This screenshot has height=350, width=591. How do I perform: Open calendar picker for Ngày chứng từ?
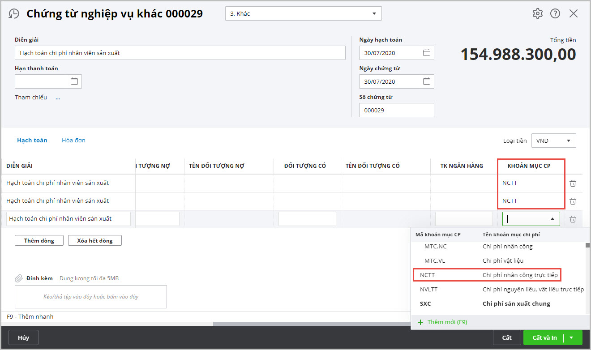(x=427, y=81)
